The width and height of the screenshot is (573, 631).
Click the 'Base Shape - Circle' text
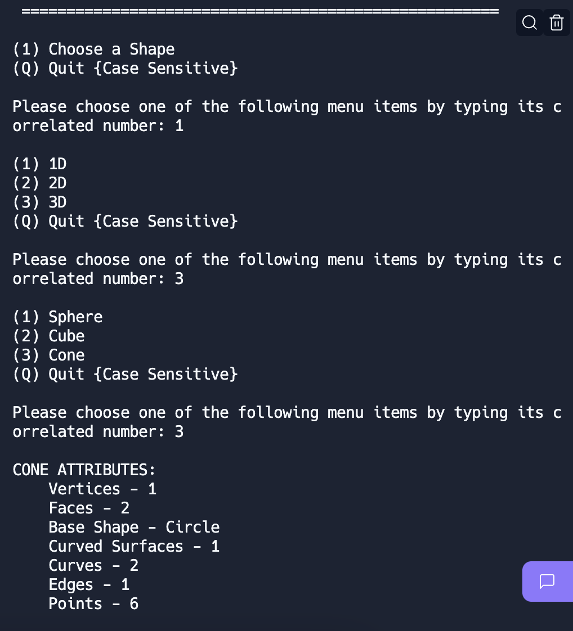point(134,527)
